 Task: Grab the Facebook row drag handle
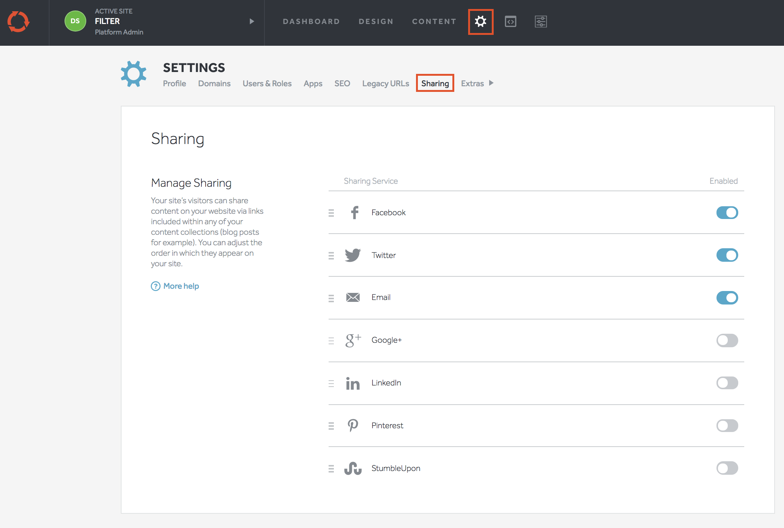click(331, 213)
